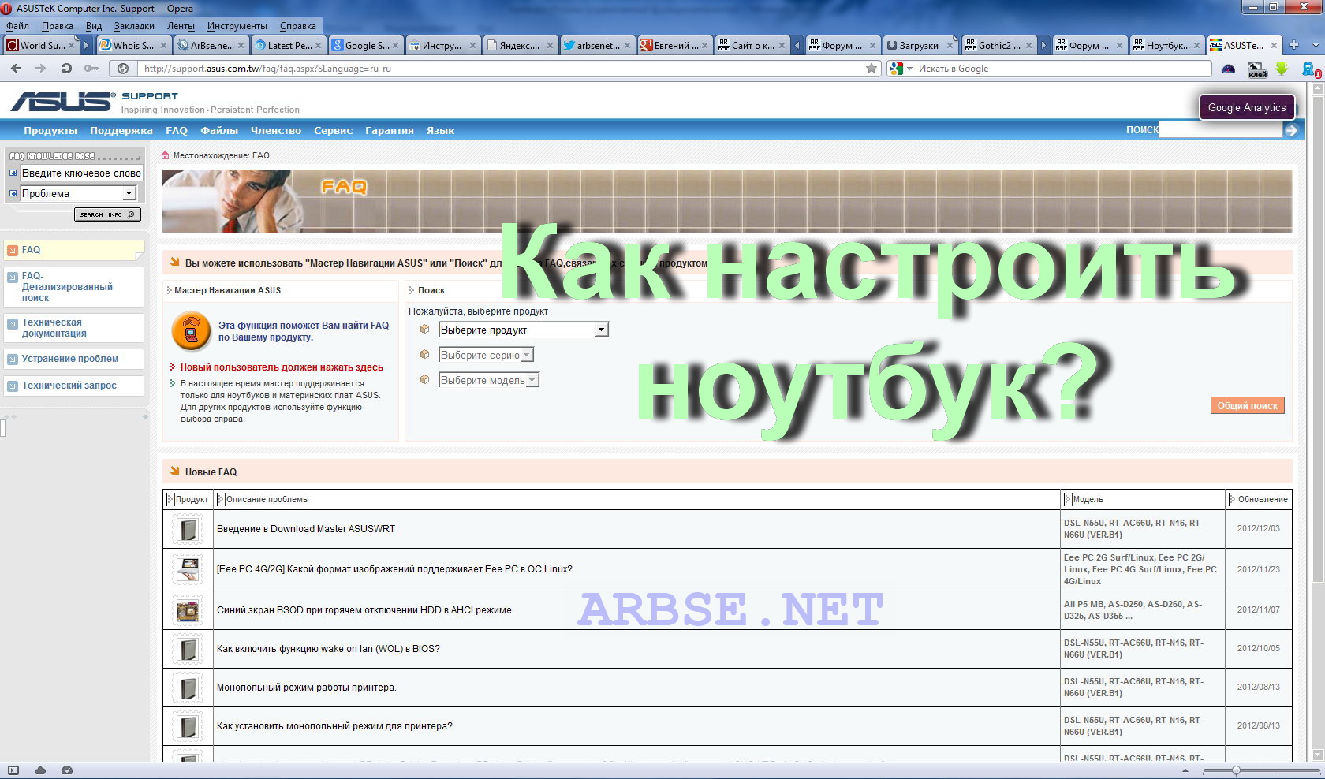Click the browser forward arrow

tap(40, 69)
